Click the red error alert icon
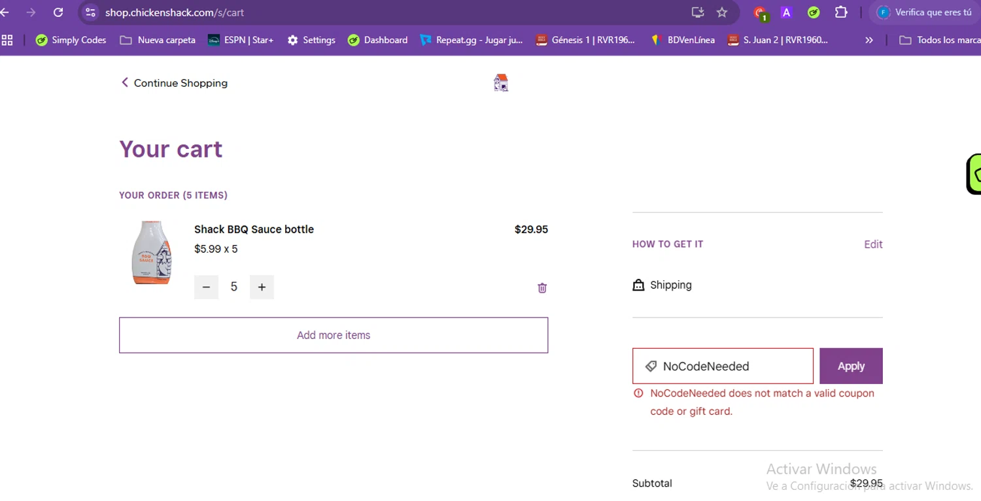 pyautogui.click(x=638, y=393)
